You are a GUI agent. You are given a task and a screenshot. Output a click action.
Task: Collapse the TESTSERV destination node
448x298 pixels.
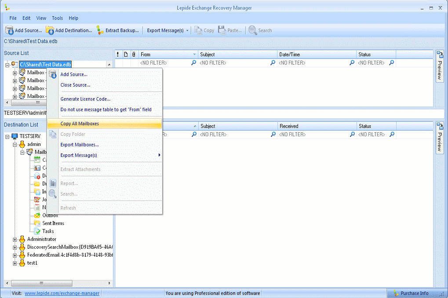[7, 137]
